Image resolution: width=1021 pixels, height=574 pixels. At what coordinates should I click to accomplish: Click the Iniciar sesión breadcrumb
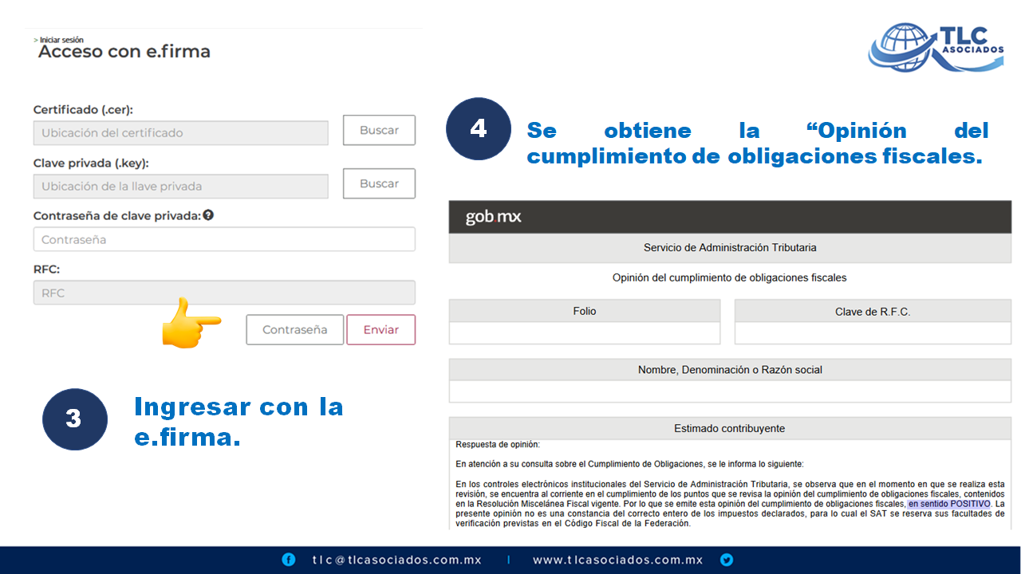point(61,40)
